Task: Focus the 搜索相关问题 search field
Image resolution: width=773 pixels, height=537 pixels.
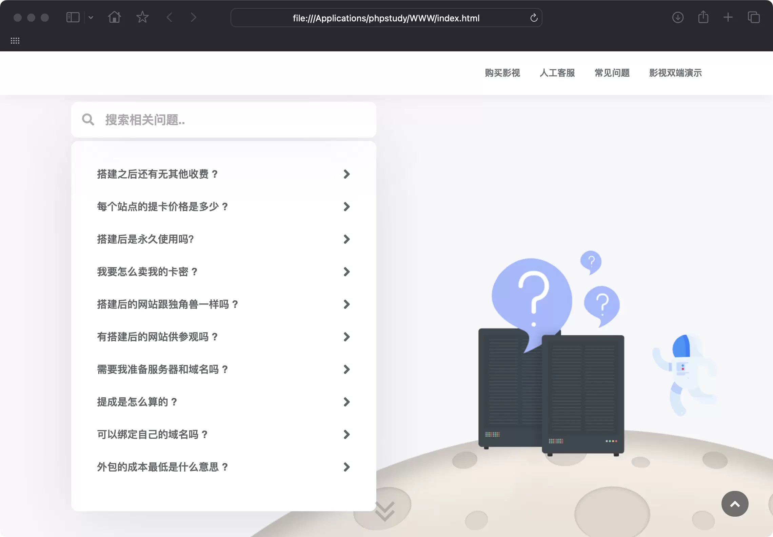Action: pyautogui.click(x=224, y=120)
